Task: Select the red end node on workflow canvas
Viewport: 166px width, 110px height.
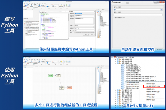Action: point(69,88)
